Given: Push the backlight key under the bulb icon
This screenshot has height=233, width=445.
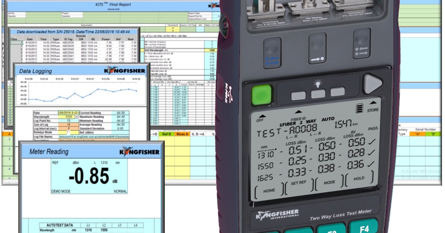Looking at the screenshot, I should (318, 94).
